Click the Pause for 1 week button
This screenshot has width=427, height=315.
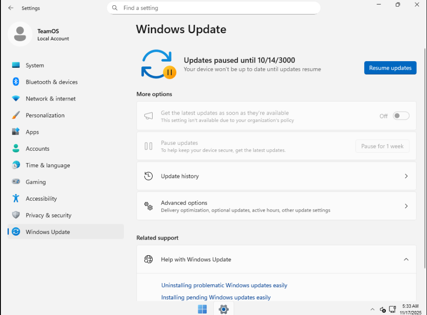point(382,146)
